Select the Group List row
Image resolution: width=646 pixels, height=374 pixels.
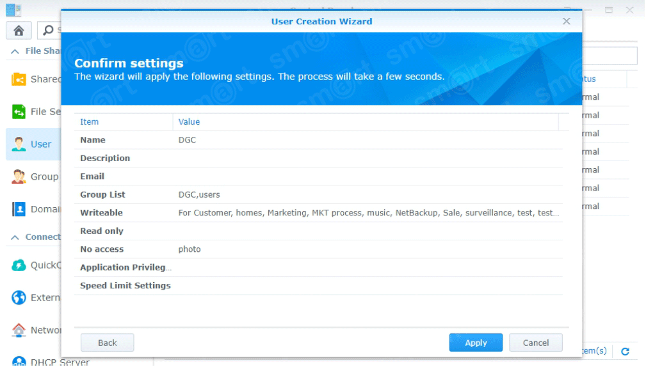point(319,194)
